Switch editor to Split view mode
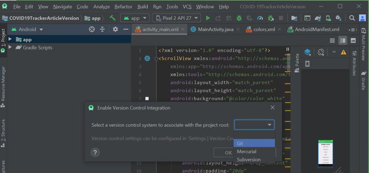The image size is (369, 173). point(343,40)
